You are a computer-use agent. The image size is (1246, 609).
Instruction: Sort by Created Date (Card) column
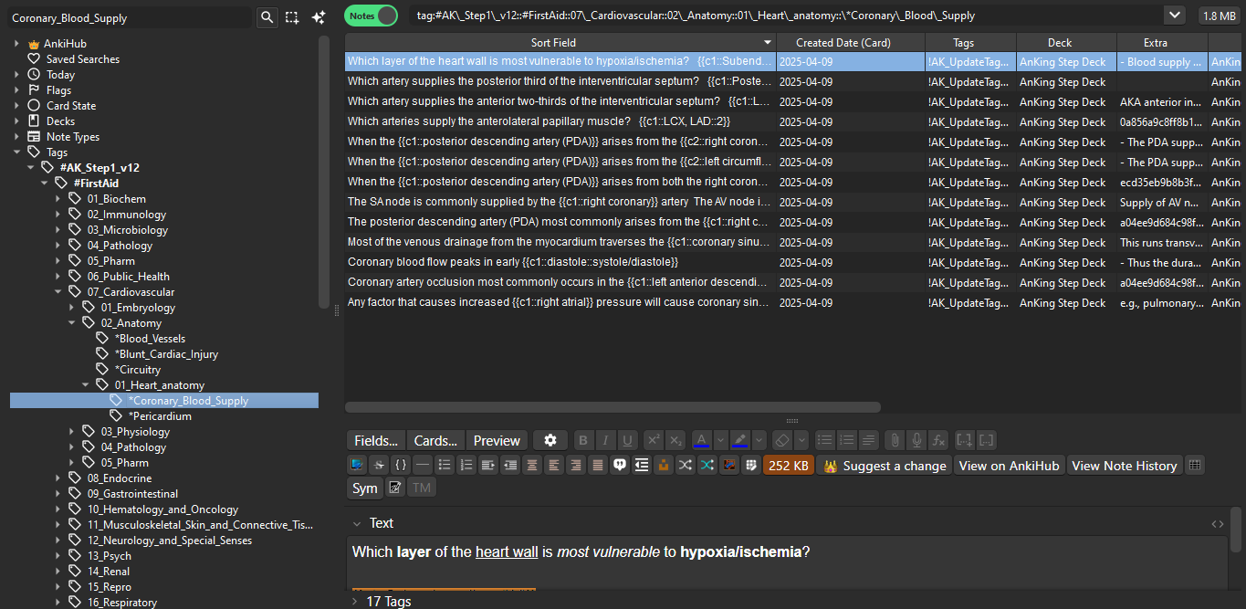click(x=843, y=43)
